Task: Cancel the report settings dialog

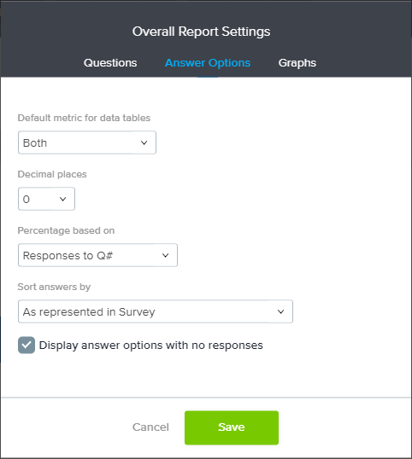Action: [150, 427]
